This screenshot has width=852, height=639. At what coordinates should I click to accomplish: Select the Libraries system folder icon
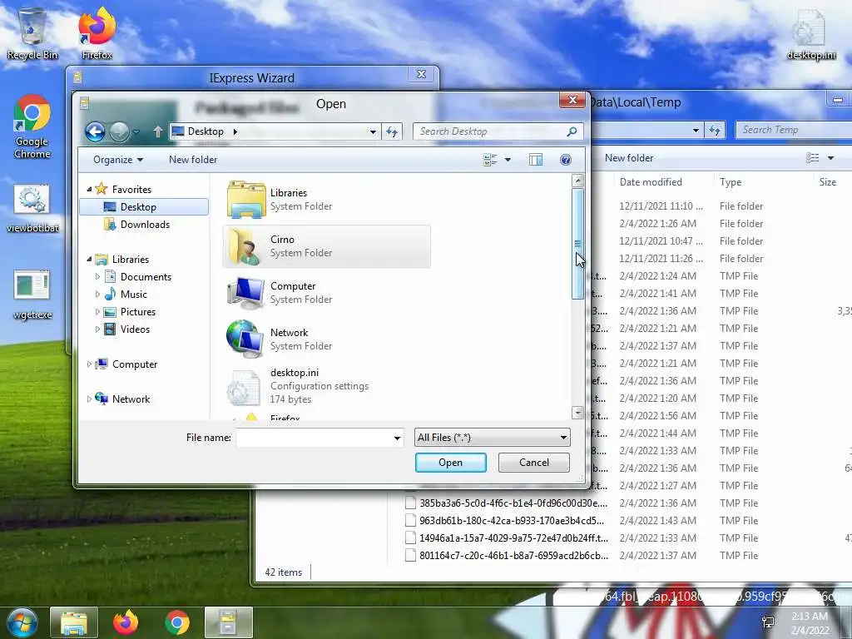coord(246,200)
